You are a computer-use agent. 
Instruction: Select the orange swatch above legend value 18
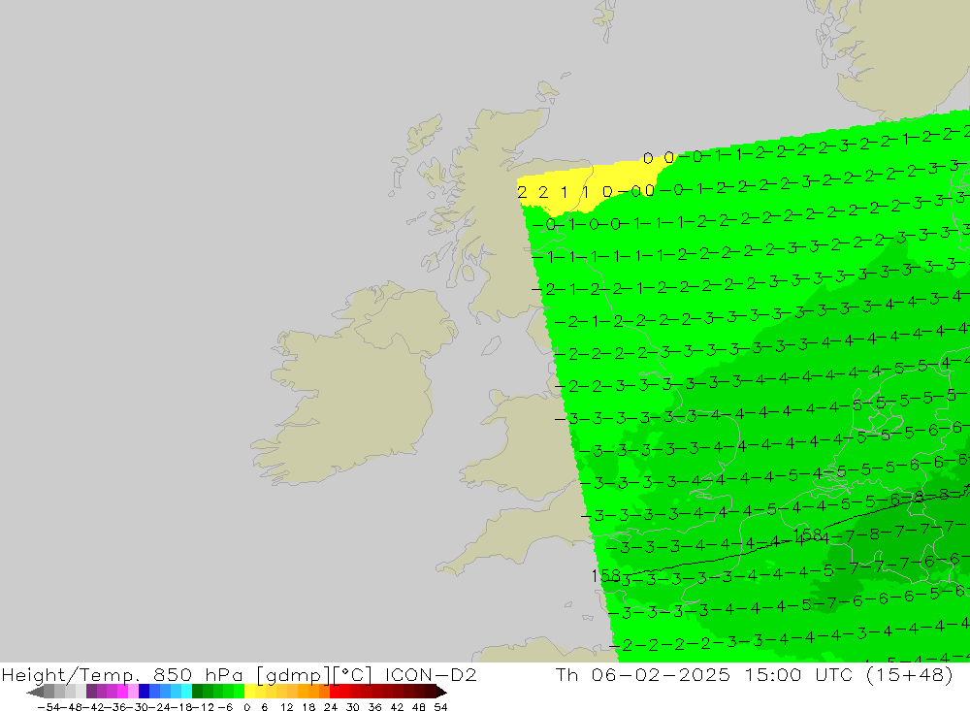coord(313,692)
